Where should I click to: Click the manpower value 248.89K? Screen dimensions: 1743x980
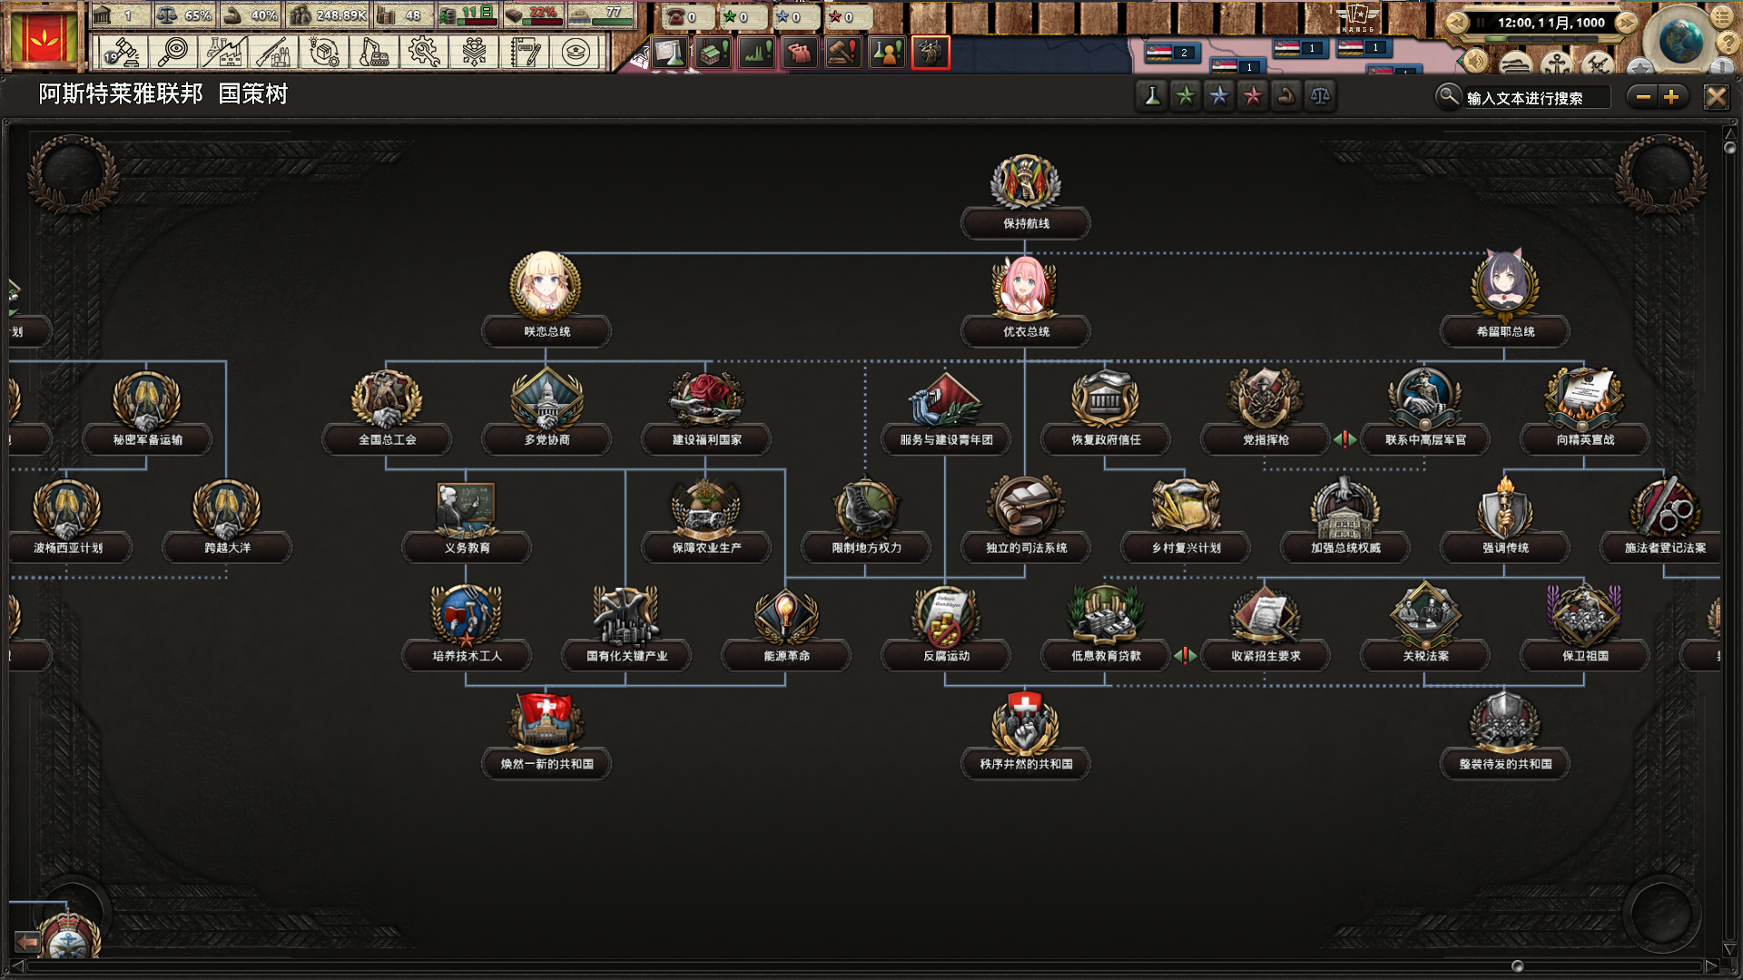tap(341, 15)
